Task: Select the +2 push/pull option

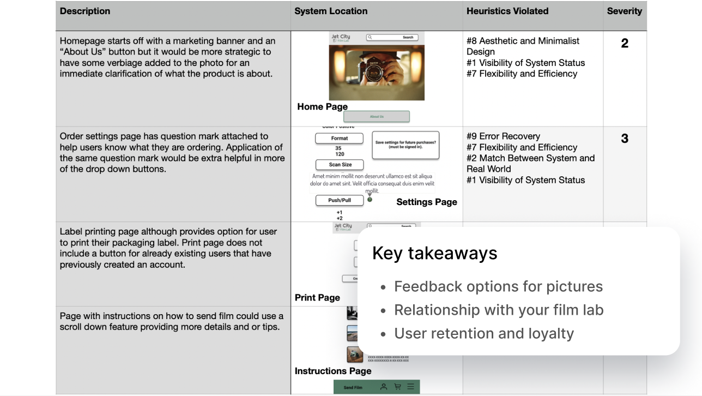Action: point(340,218)
